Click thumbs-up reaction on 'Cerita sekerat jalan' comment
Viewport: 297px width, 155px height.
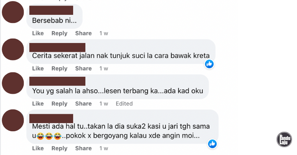pyautogui.click(x=209, y=64)
